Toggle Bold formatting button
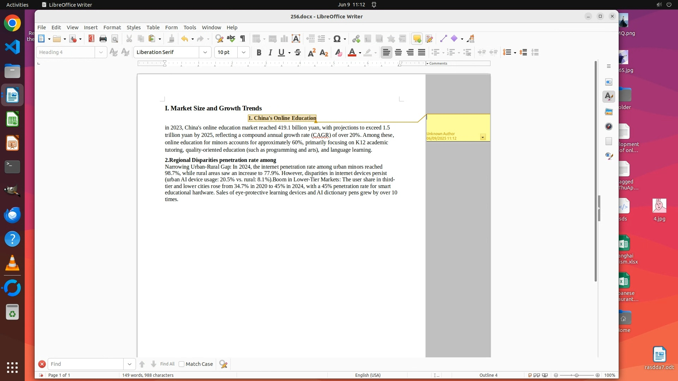The image size is (678, 381). click(x=259, y=53)
